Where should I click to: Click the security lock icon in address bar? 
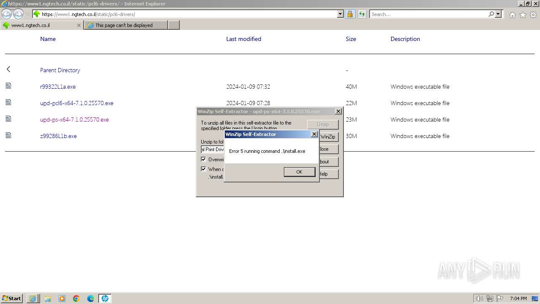[350, 14]
